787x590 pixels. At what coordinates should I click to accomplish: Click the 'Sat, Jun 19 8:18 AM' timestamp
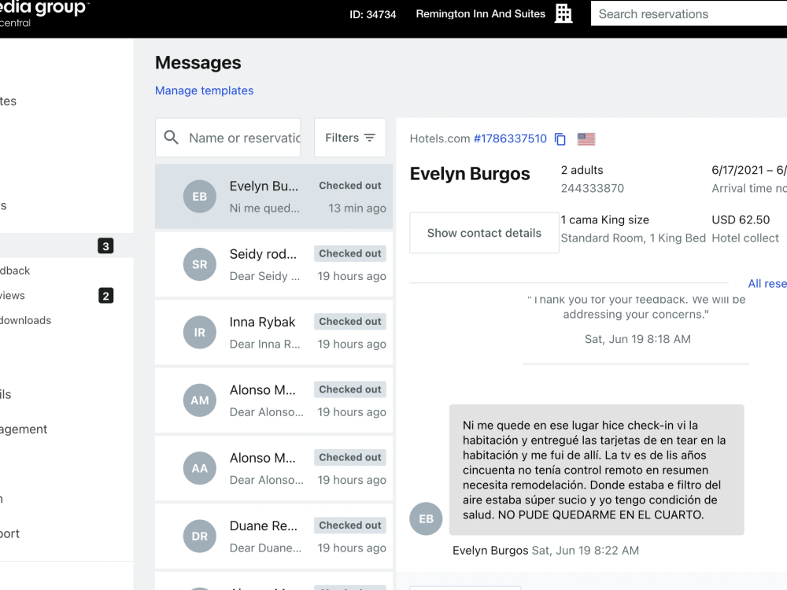pyautogui.click(x=637, y=339)
